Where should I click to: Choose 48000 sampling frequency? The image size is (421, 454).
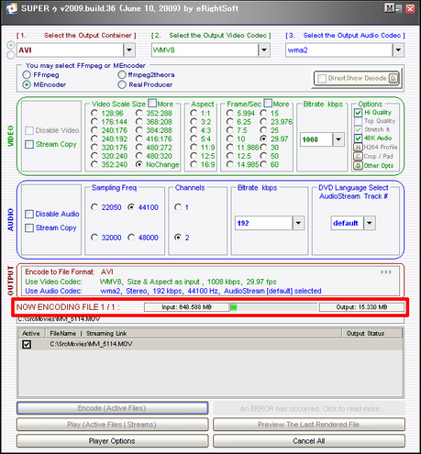pyautogui.click(x=131, y=238)
